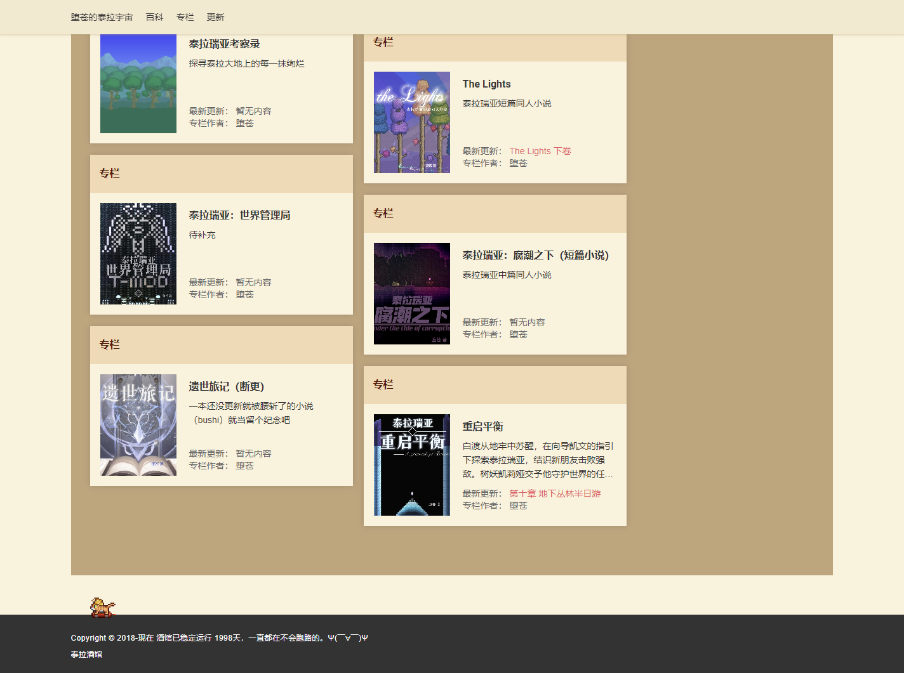Click the pixel character sprite in the footer
The height and width of the screenshot is (673, 904).
click(102, 608)
